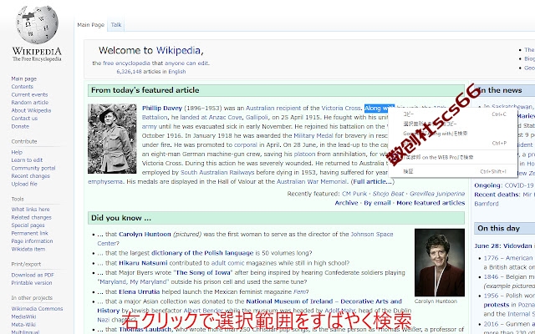Viewport: 535px width, 334px height.
Task: Click the Donate link
Action: click(x=20, y=126)
